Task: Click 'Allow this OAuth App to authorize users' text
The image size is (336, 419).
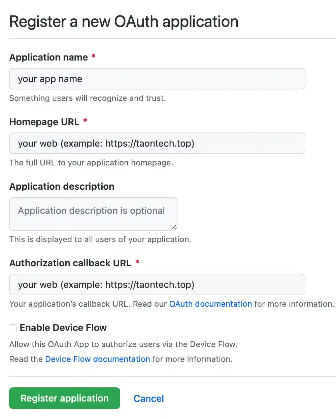Action: [x=123, y=344]
